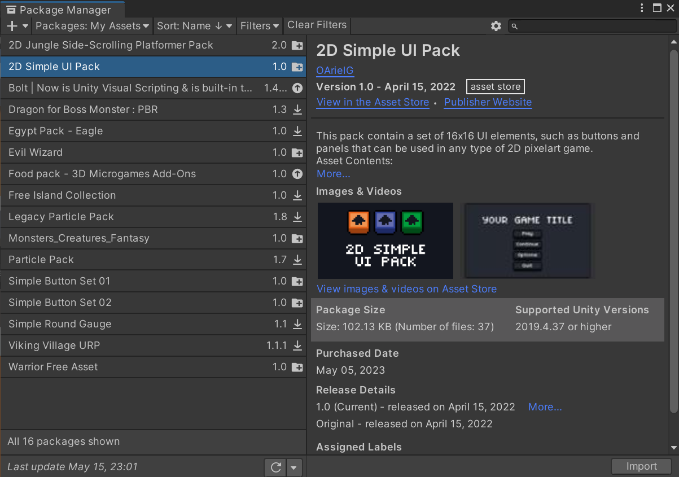Select Simple Button Set 01
This screenshot has width=679, height=477.
pyautogui.click(x=153, y=281)
